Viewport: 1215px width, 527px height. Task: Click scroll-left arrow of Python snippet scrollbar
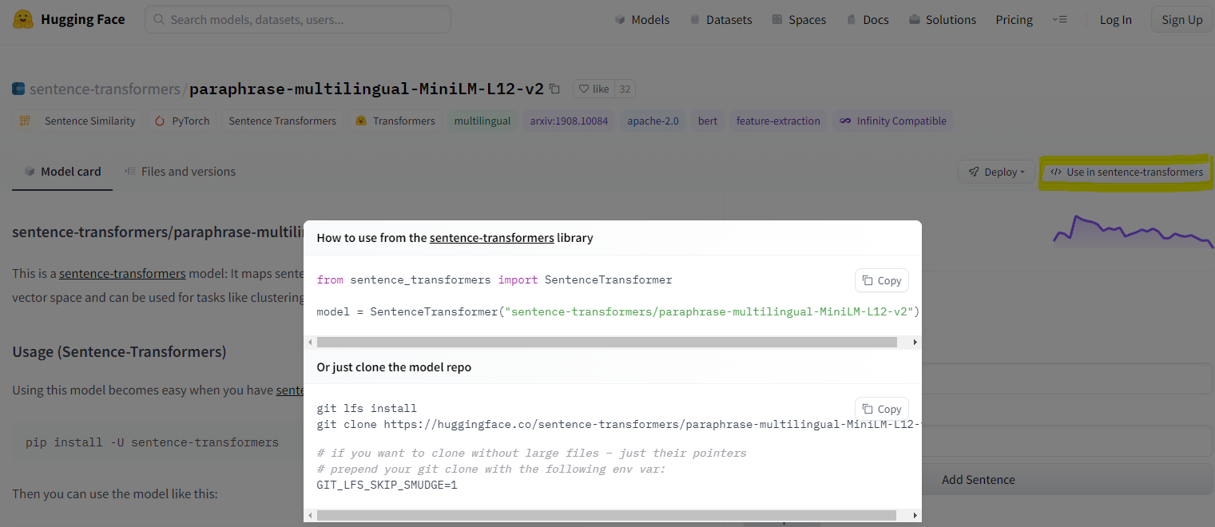click(x=310, y=342)
